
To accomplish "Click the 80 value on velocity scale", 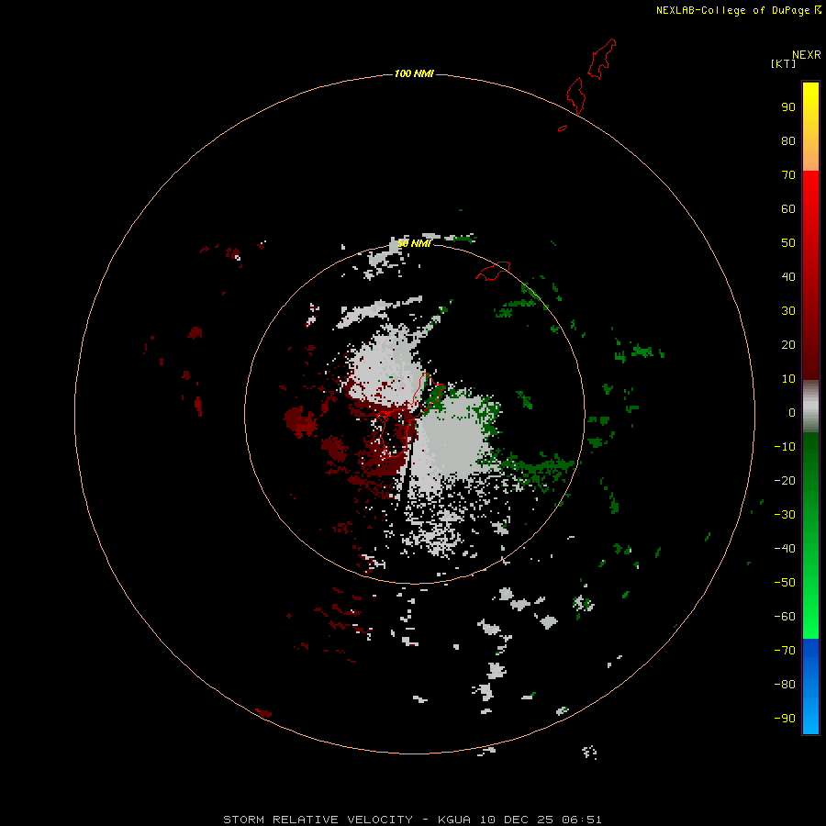I will pos(788,140).
